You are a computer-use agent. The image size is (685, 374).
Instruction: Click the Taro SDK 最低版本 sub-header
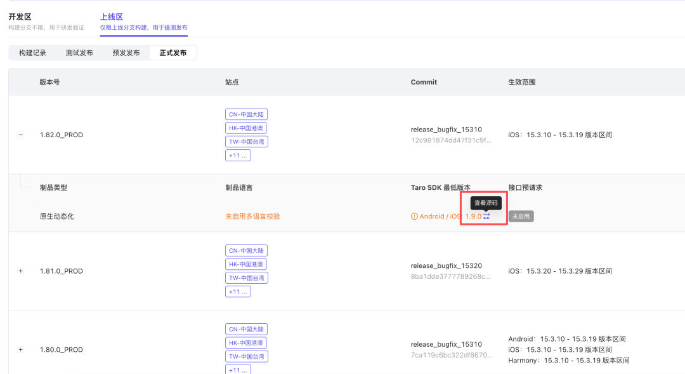point(440,188)
